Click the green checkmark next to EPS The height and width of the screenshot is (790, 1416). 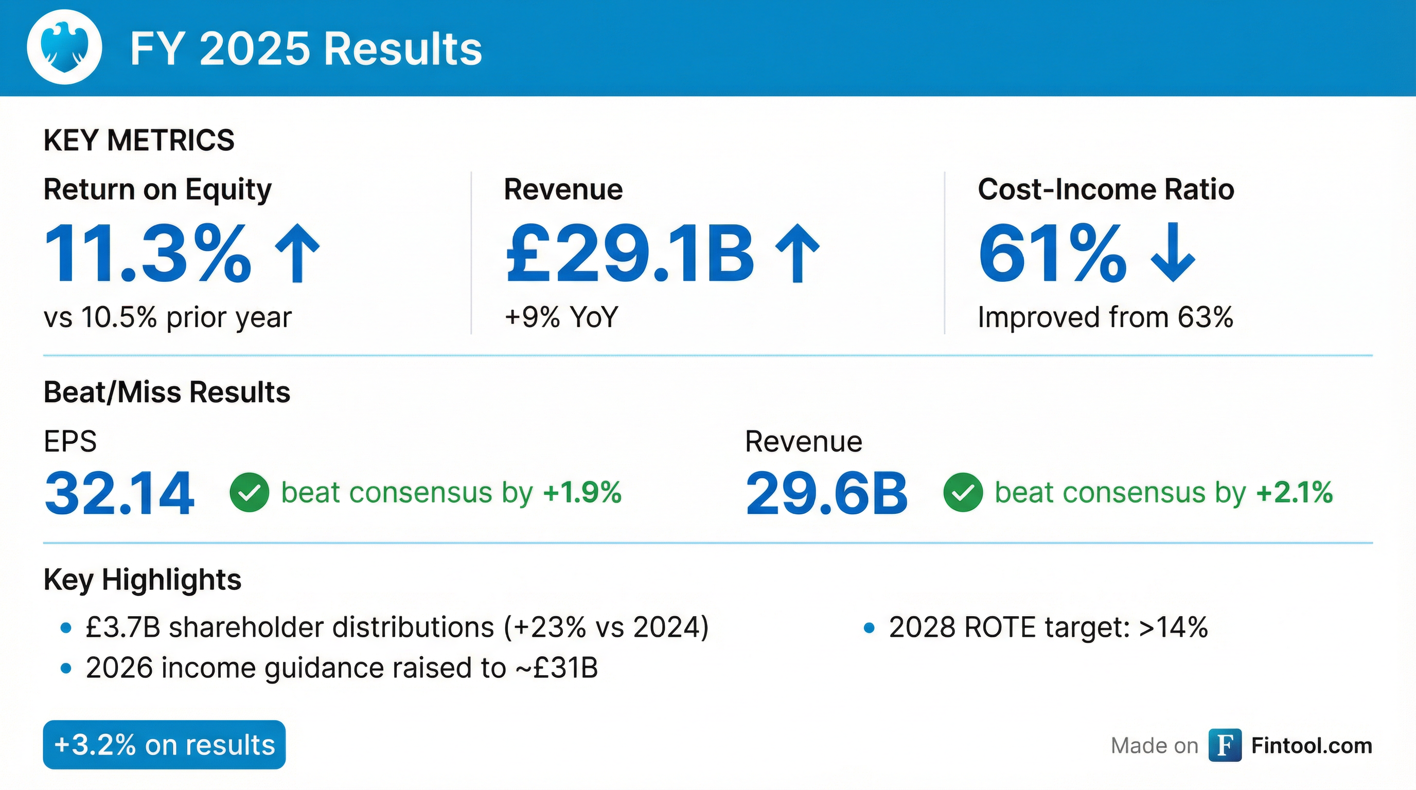pyautogui.click(x=249, y=493)
